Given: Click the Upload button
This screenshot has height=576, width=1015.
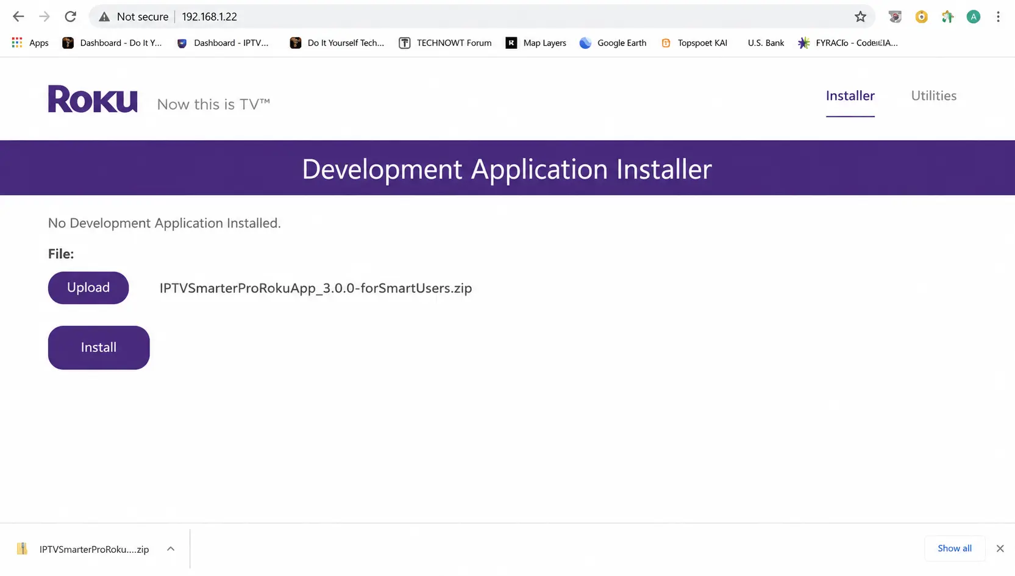Looking at the screenshot, I should point(88,288).
